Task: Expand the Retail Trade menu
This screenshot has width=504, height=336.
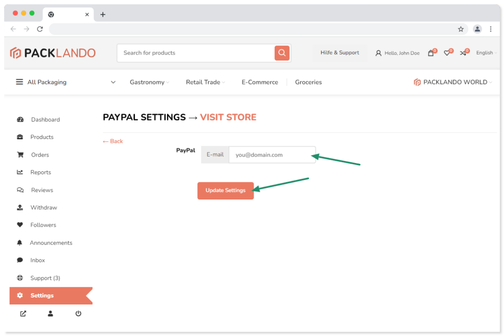Action: click(205, 82)
